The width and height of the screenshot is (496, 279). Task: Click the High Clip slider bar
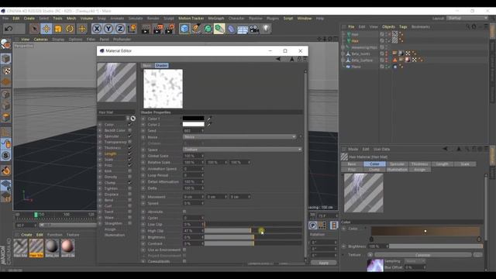pyautogui.click(x=253, y=231)
